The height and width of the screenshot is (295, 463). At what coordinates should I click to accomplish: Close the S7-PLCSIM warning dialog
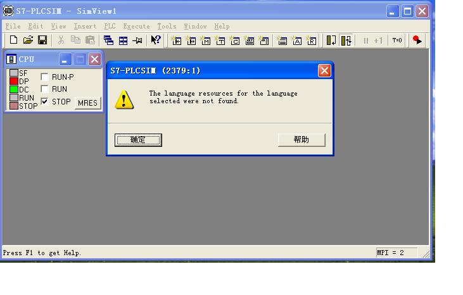pyautogui.click(x=324, y=71)
